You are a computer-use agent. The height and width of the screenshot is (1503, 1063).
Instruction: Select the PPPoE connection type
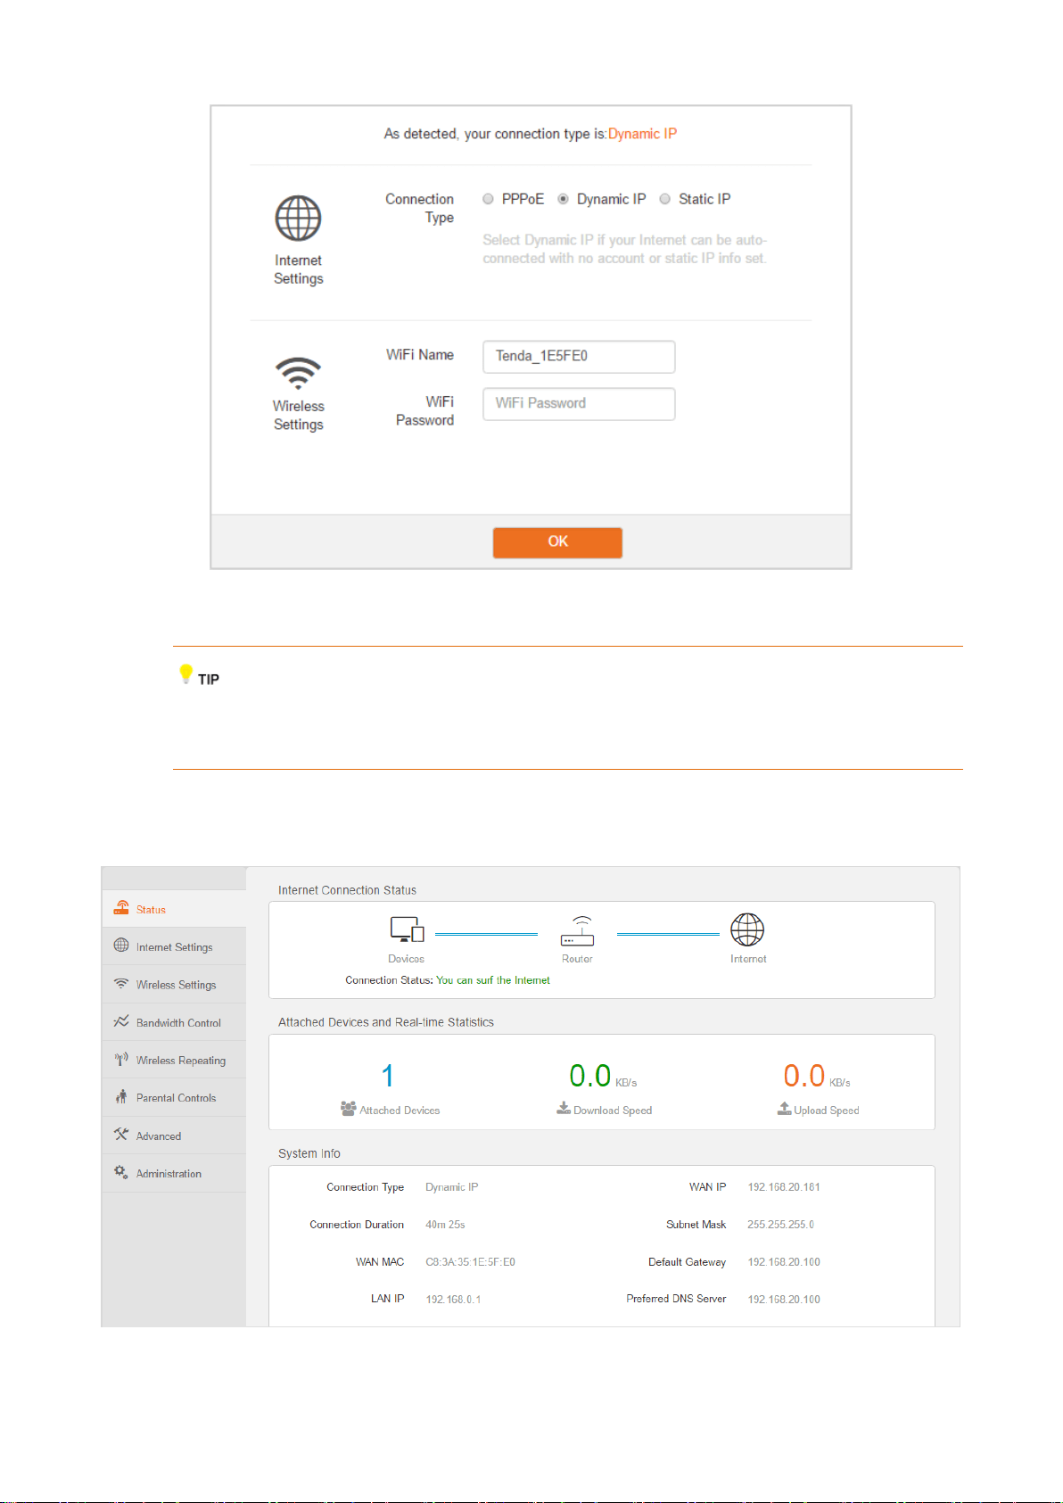(488, 199)
